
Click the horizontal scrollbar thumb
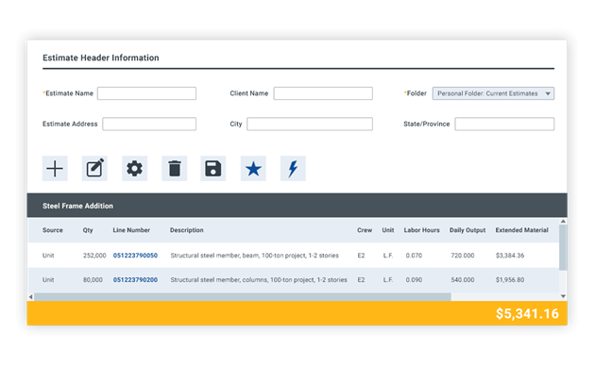point(243,296)
